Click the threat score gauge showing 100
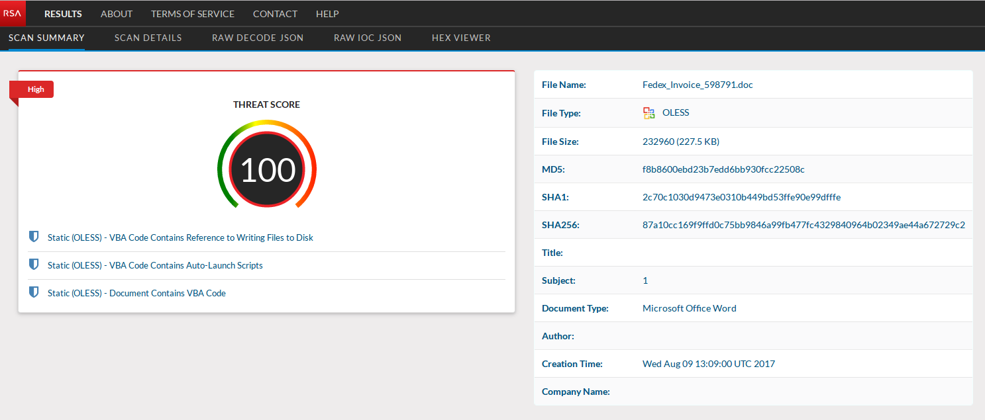Image resolution: width=985 pixels, height=420 pixels. [266, 169]
